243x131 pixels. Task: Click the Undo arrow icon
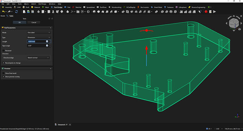[x=3, y=12]
